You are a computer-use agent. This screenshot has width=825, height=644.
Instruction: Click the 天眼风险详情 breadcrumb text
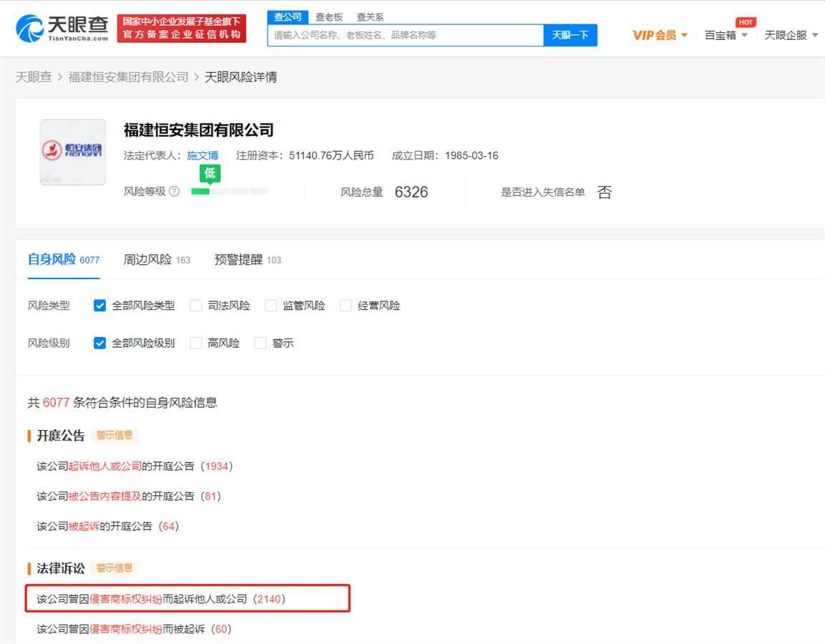[x=240, y=77]
